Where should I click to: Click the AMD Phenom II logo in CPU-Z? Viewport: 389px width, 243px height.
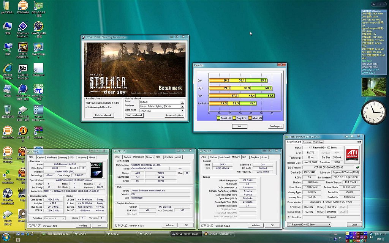96,170
